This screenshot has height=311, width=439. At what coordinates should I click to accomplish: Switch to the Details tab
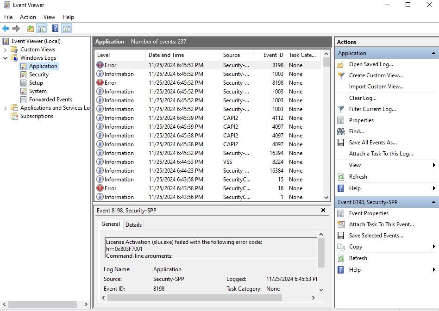133,224
